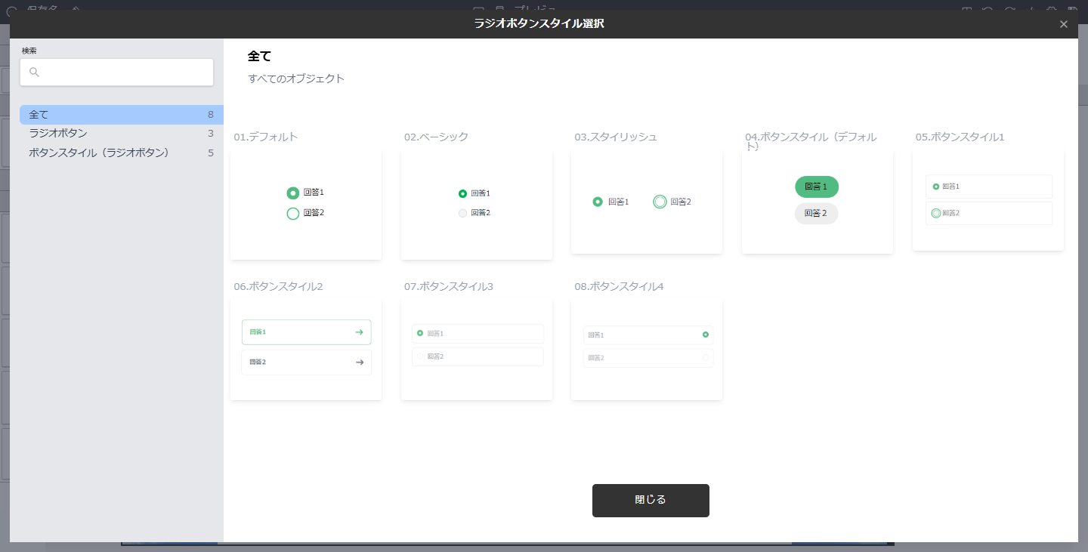Viewport: 1088px width, 552px height.
Task: Select the ラジオボタン category
Action: point(121,134)
